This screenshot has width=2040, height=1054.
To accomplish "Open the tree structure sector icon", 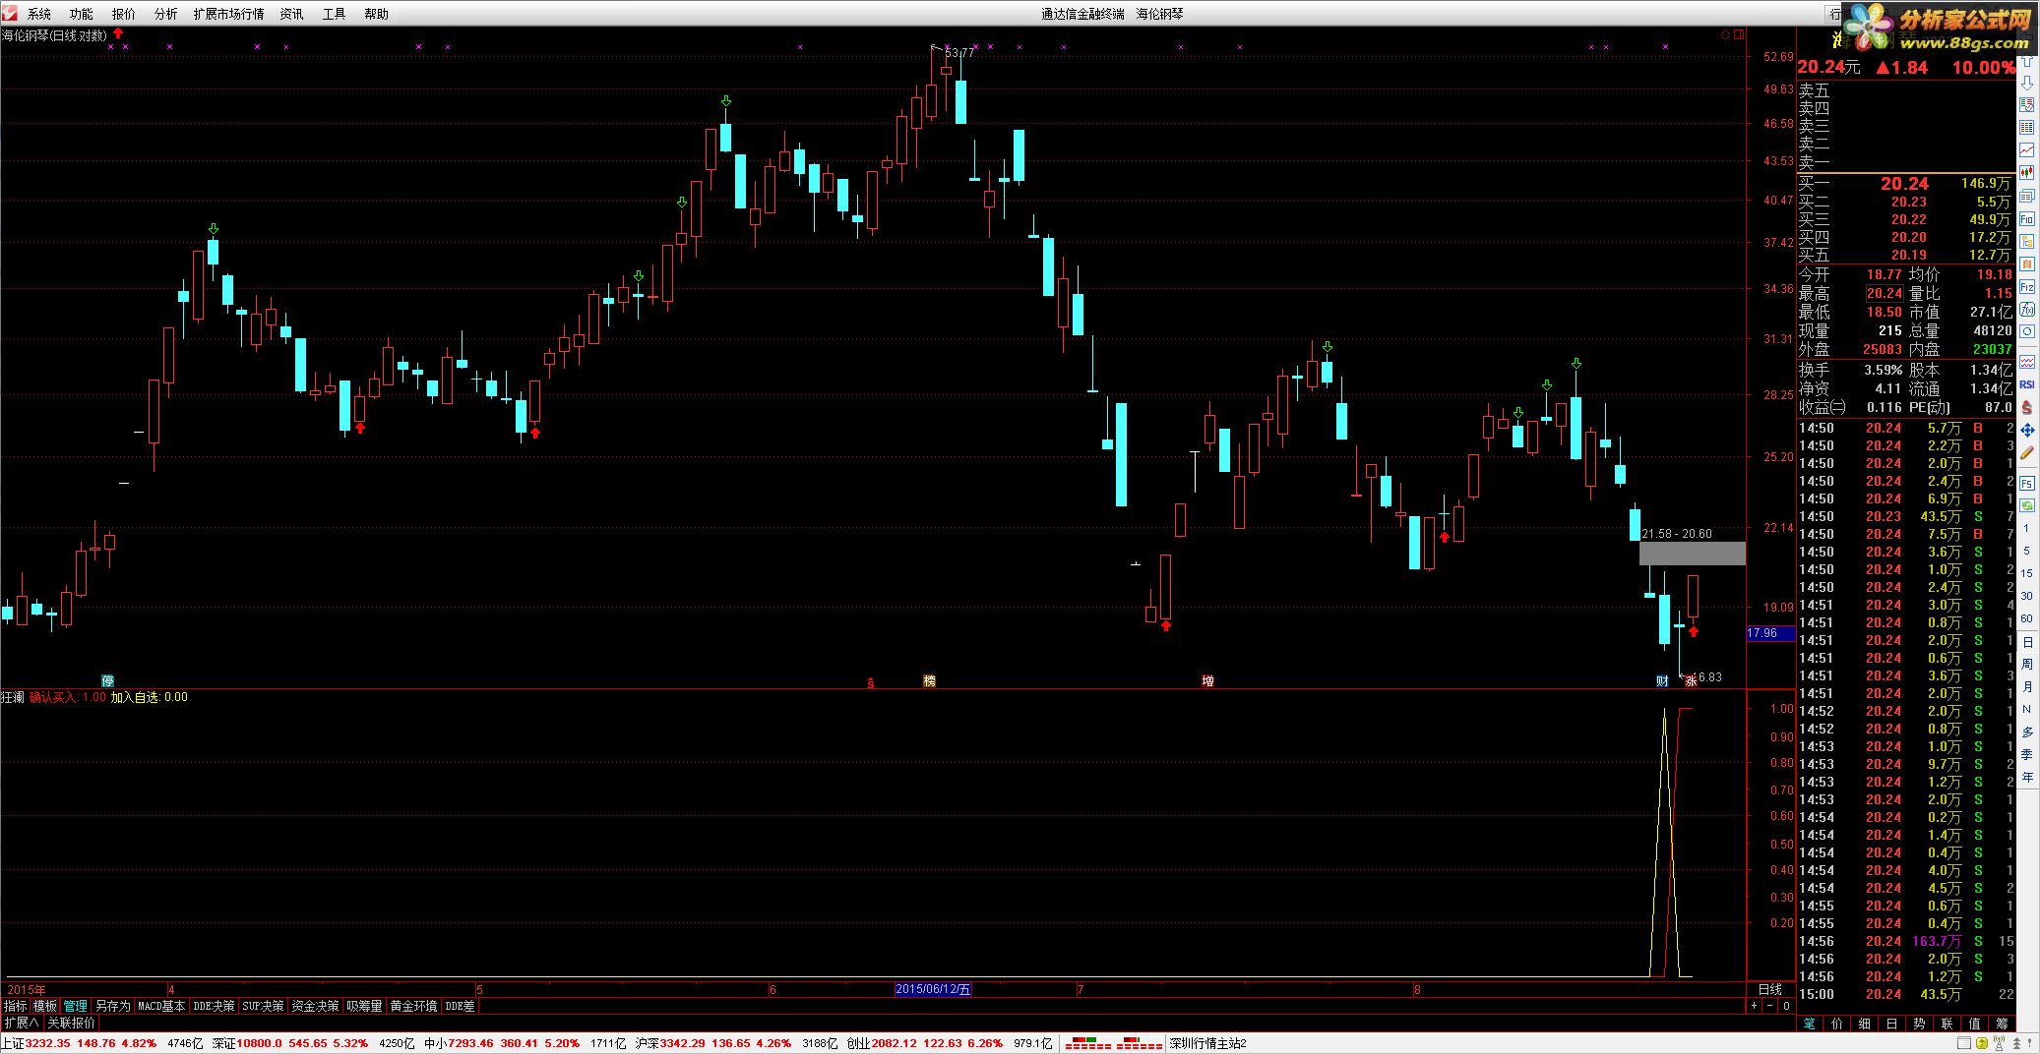I will point(2027,241).
